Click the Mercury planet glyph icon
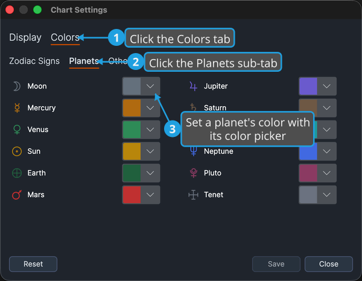Image resolution: width=362 pixels, height=281 pixels. [17, 108]
